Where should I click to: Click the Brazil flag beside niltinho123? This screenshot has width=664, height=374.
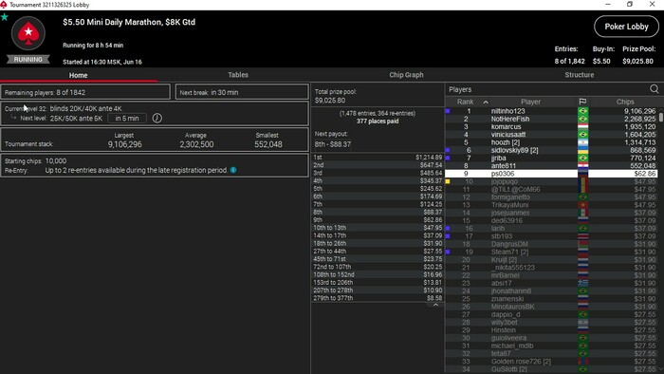point(583,111)
